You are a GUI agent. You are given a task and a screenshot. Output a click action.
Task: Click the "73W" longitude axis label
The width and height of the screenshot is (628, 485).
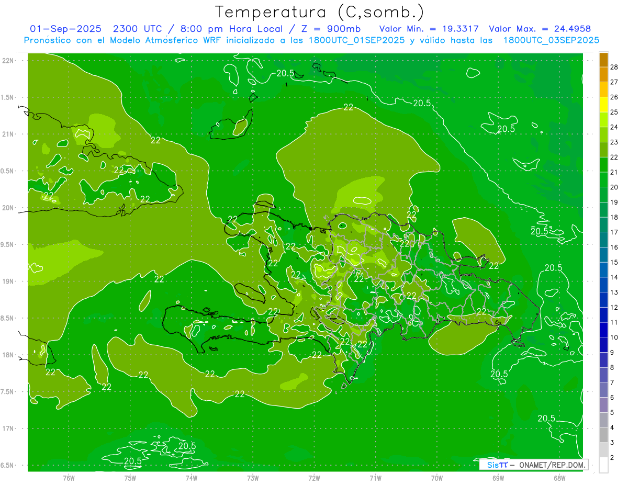253,478
